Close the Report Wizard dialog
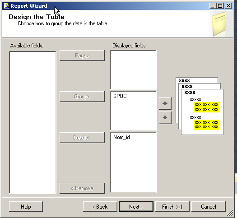Image resolution: width=237 pixels, height=219 pixels. pyautogui.click(x=228, y=6)
